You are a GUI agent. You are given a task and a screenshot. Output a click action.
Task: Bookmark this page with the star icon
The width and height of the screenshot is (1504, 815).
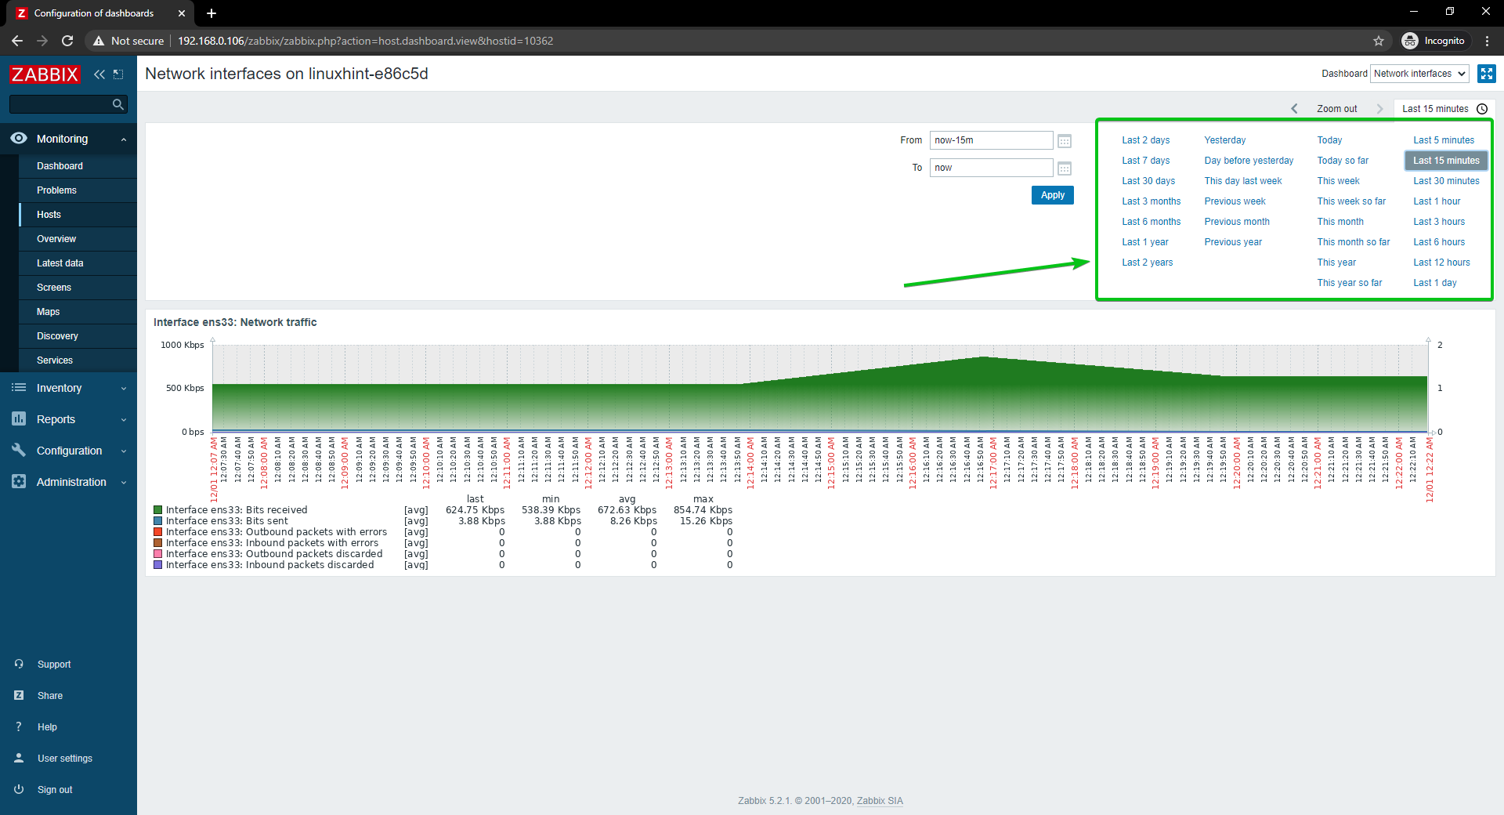[x=1379, y=41]
